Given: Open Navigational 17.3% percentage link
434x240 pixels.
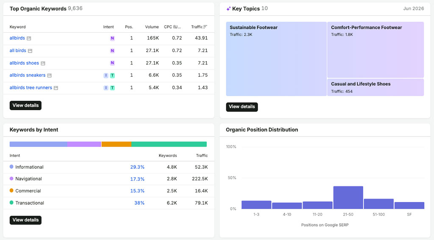Looking at the screenshot, I should 137,179.
